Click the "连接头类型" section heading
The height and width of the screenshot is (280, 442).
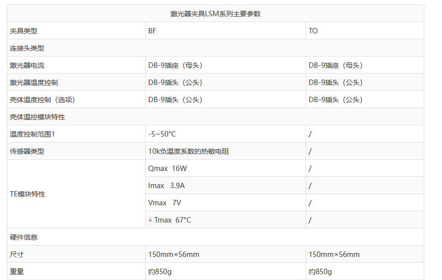27,48
